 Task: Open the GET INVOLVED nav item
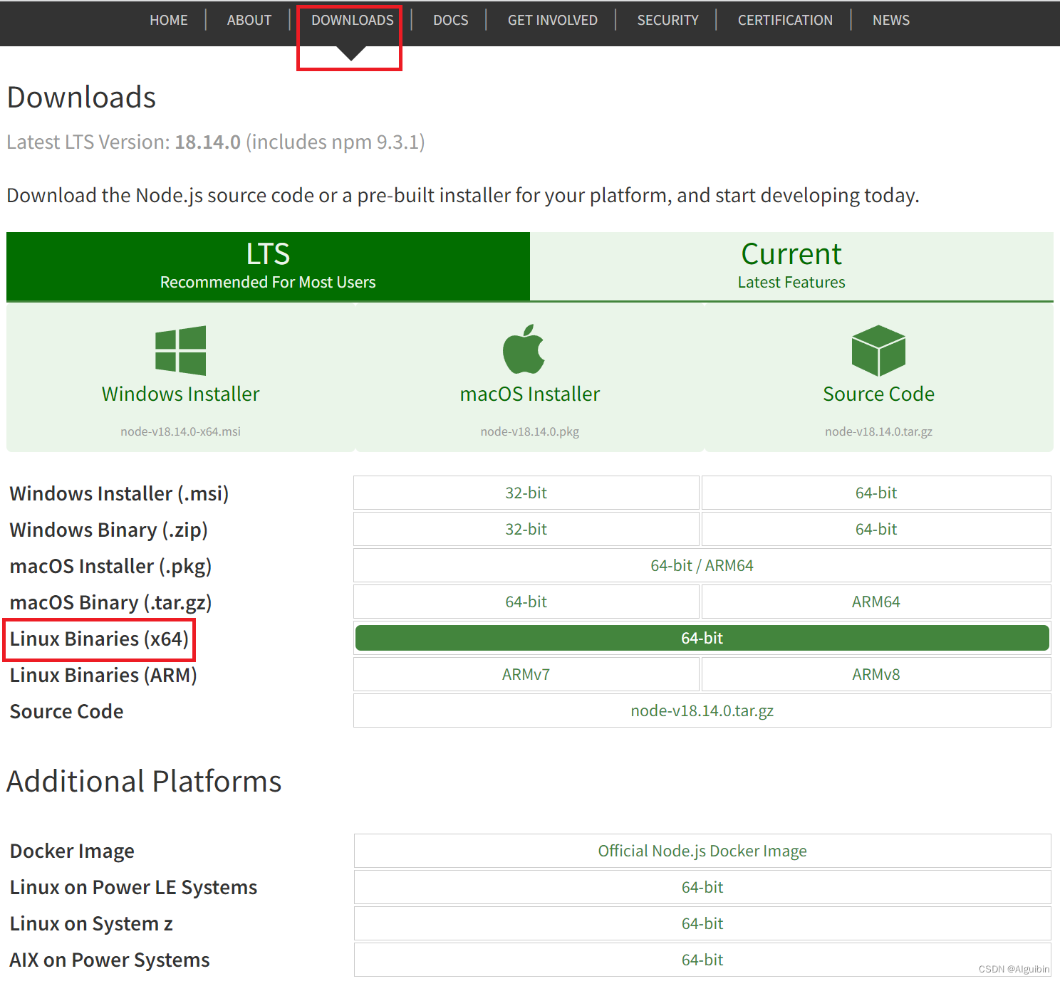(x=553, y=20)
